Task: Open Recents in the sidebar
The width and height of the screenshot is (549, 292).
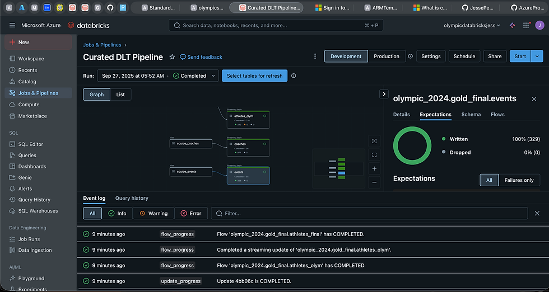Action: 38,70
